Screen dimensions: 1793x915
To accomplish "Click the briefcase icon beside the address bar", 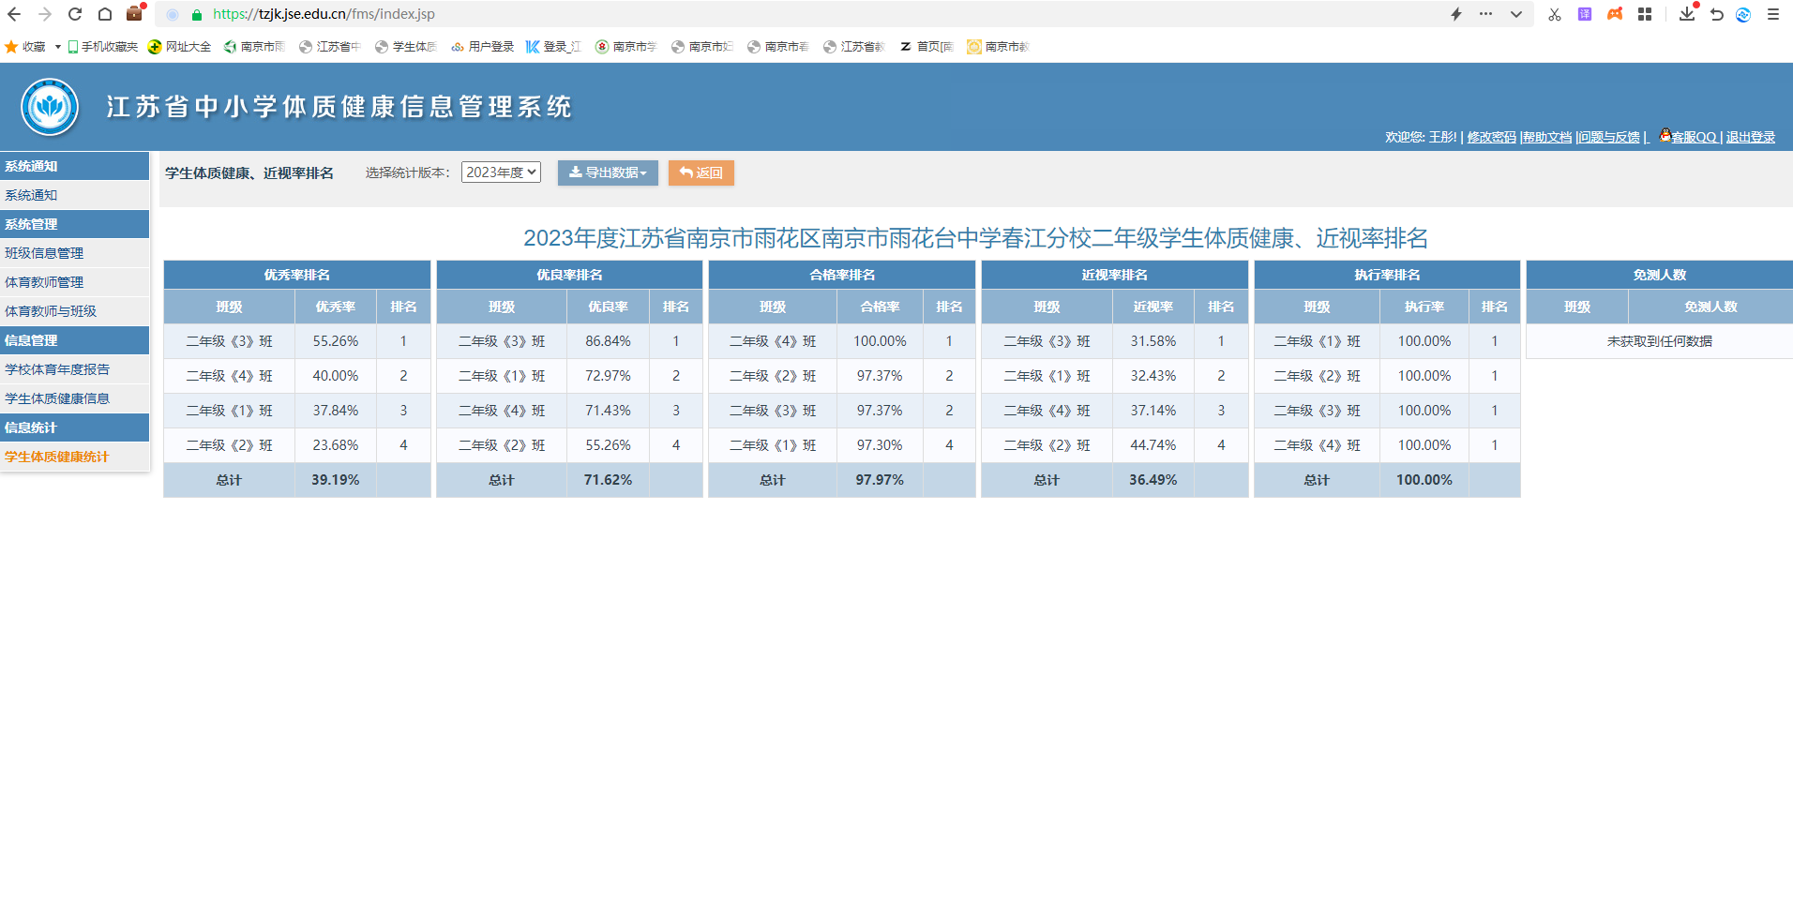I will point(135,13).
